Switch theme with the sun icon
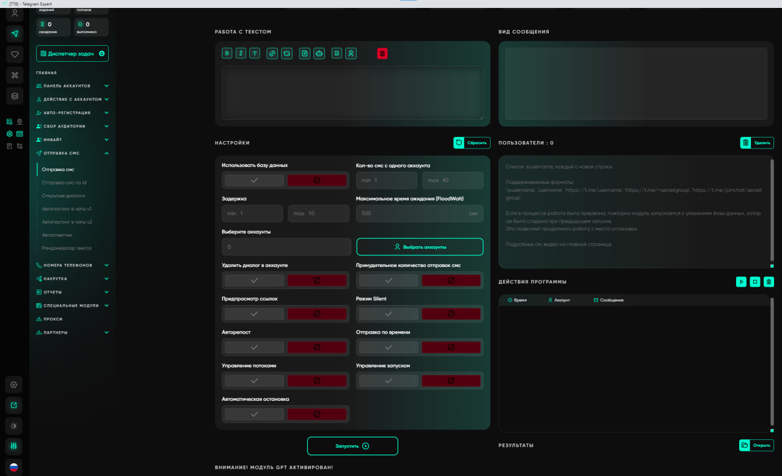The width and height of the screenshot is (782, 476). coord(14,426)
